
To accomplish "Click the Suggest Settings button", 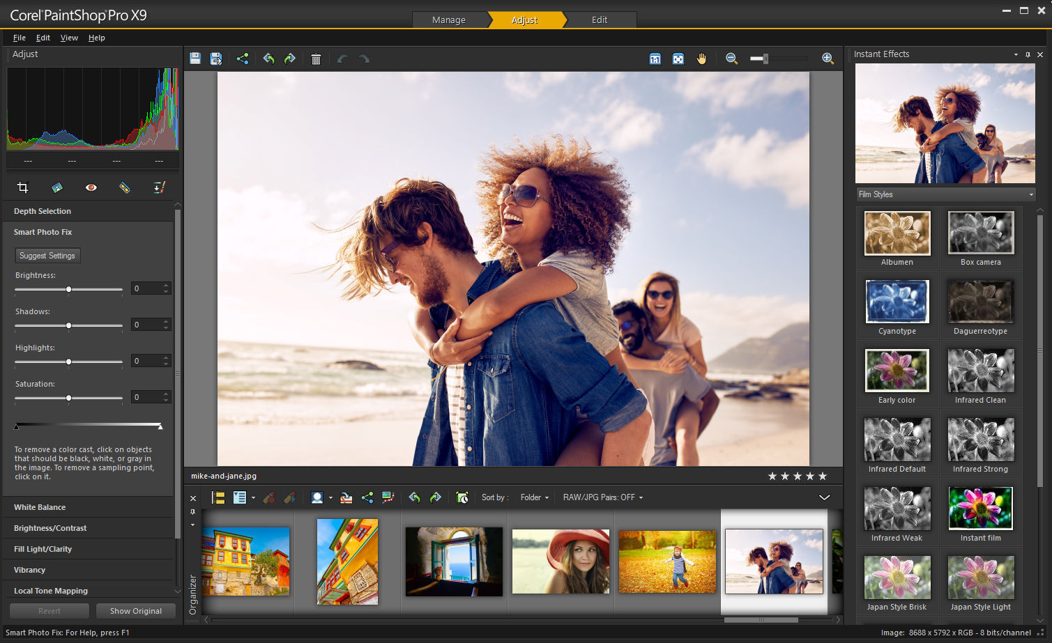I will tap(47, 256).
